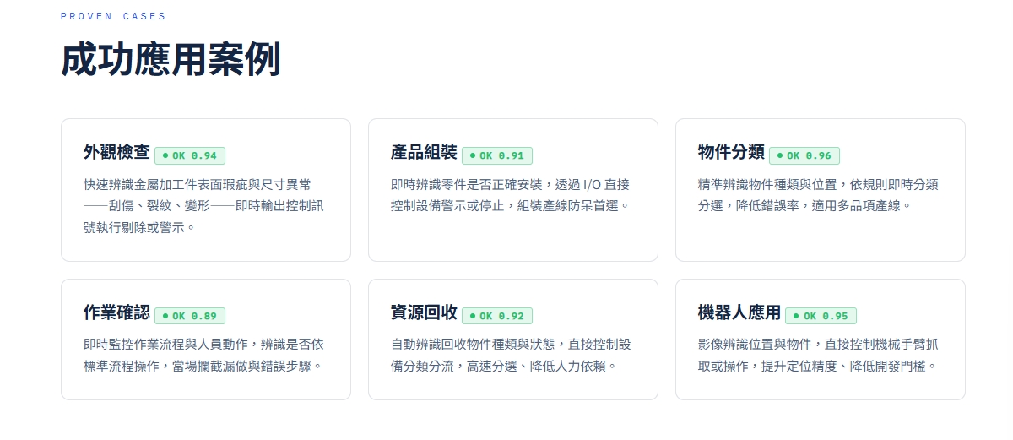This screenshot has height=440, width=1013.
Task: Click the 產品組裝 card title
Action: pos(424,153)
